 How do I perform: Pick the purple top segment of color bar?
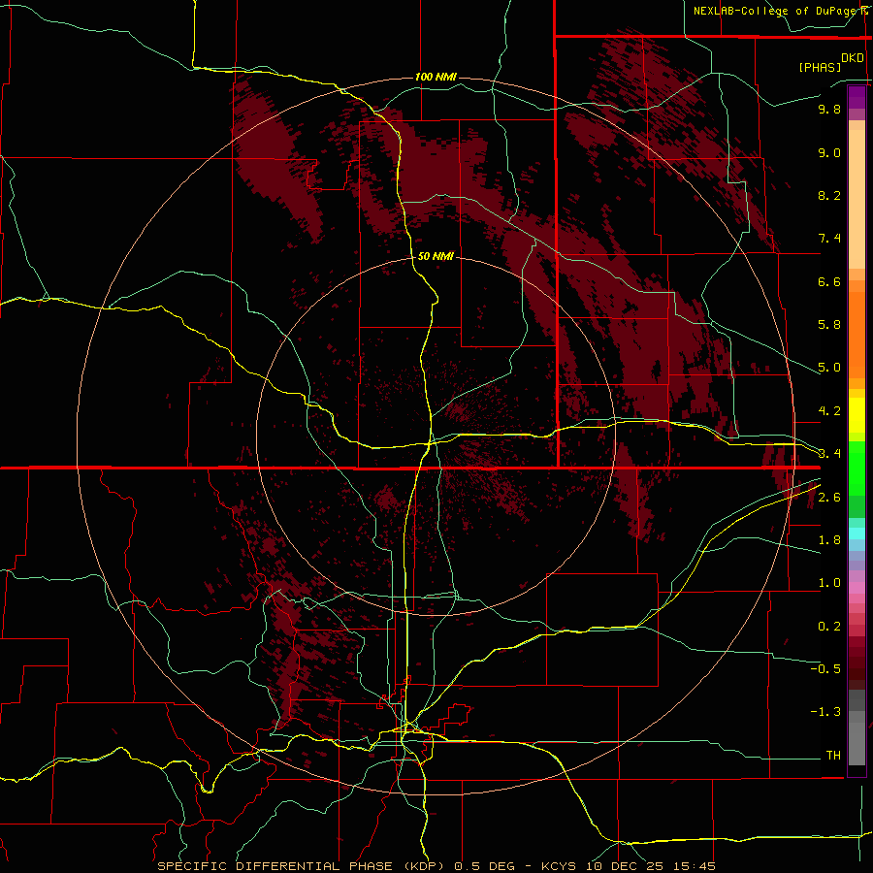pos(857,97)
